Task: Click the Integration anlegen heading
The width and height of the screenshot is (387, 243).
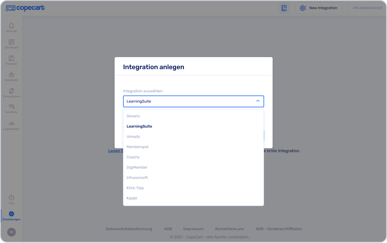Action: tap(154, 67)
